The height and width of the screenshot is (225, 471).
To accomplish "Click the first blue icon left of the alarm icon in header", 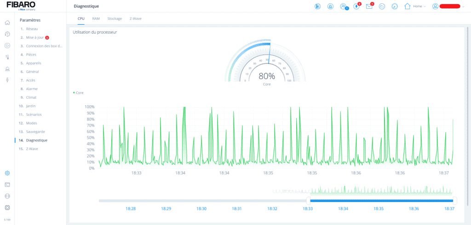I will (x=317, y=6).
